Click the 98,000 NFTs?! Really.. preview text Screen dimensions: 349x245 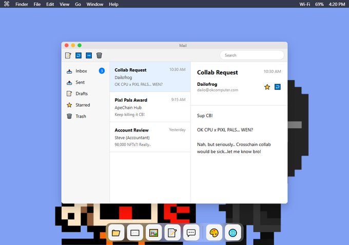(133, 144)
